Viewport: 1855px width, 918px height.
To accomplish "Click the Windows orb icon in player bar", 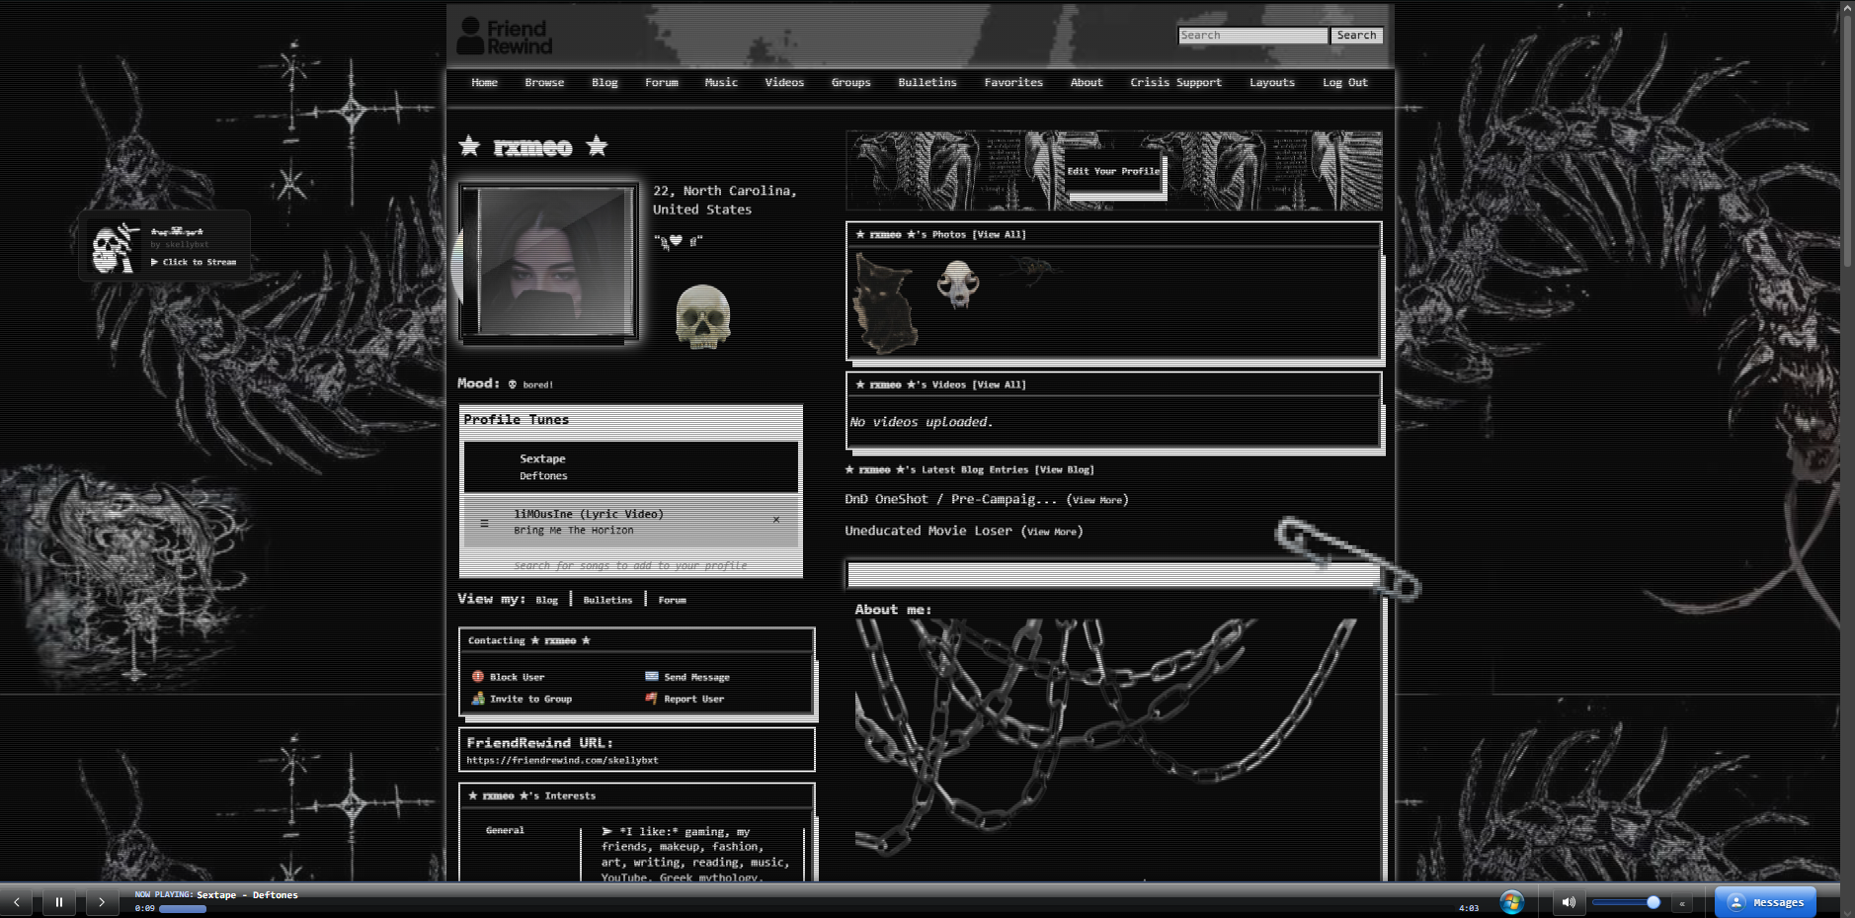I will pyautogui.click(x=1511, y=901).
